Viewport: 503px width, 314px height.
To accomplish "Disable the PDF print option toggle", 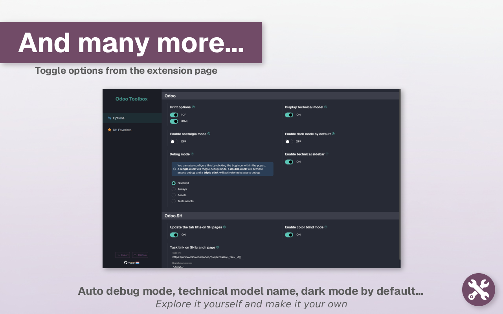I will pyautogui.click(x=174, y=115).
